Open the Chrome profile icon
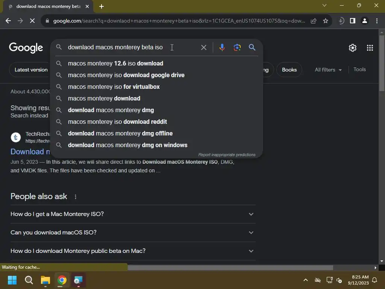Image resolution: width=385 pixels, height=289 pixels. [365, 21]
